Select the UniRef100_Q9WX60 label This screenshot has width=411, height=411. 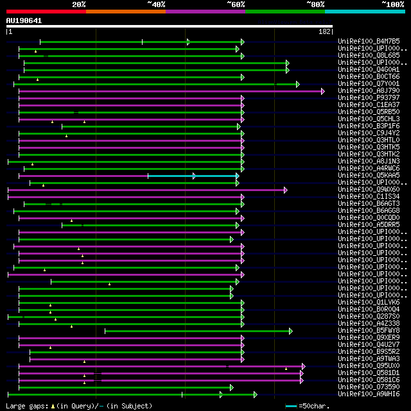(369, 190)
